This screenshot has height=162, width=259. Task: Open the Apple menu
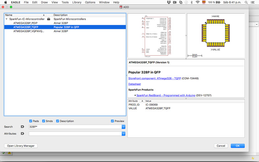[6, 2]
